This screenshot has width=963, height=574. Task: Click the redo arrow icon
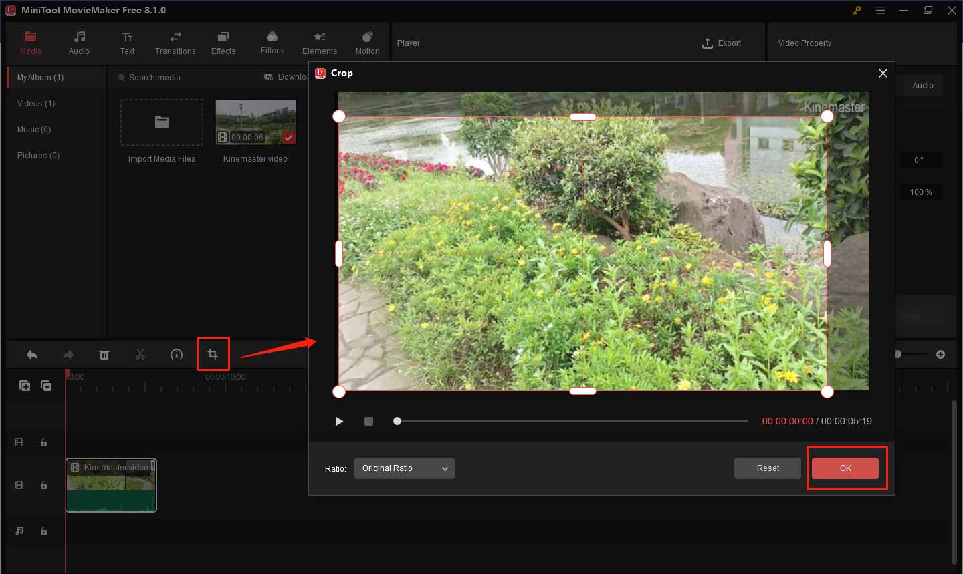click(68, 355)
